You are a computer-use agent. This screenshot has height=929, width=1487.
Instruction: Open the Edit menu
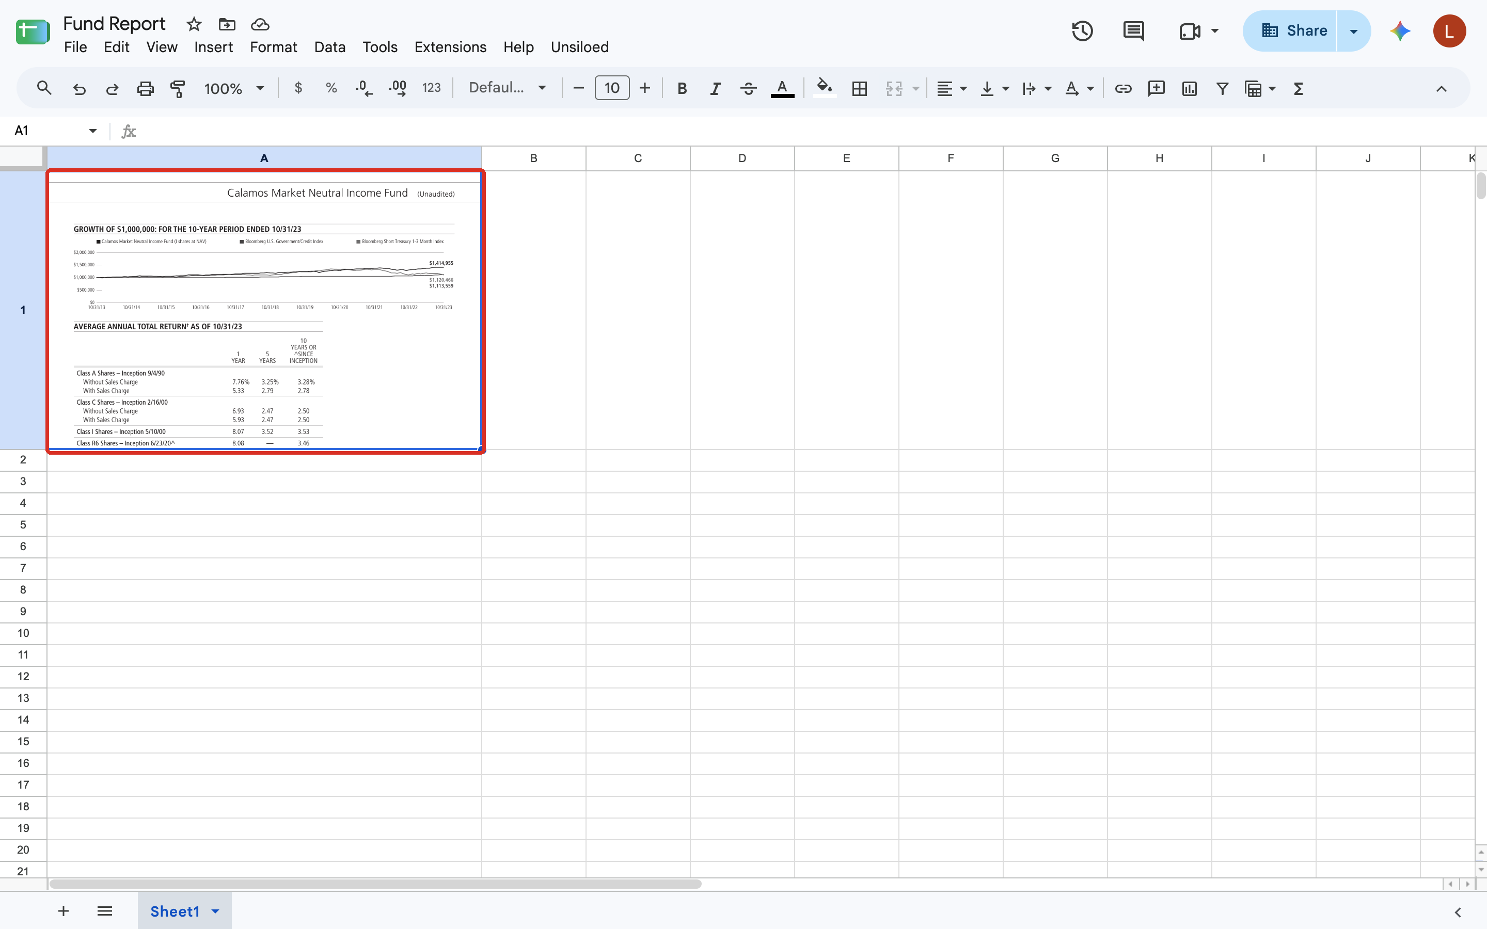point(116,47)
